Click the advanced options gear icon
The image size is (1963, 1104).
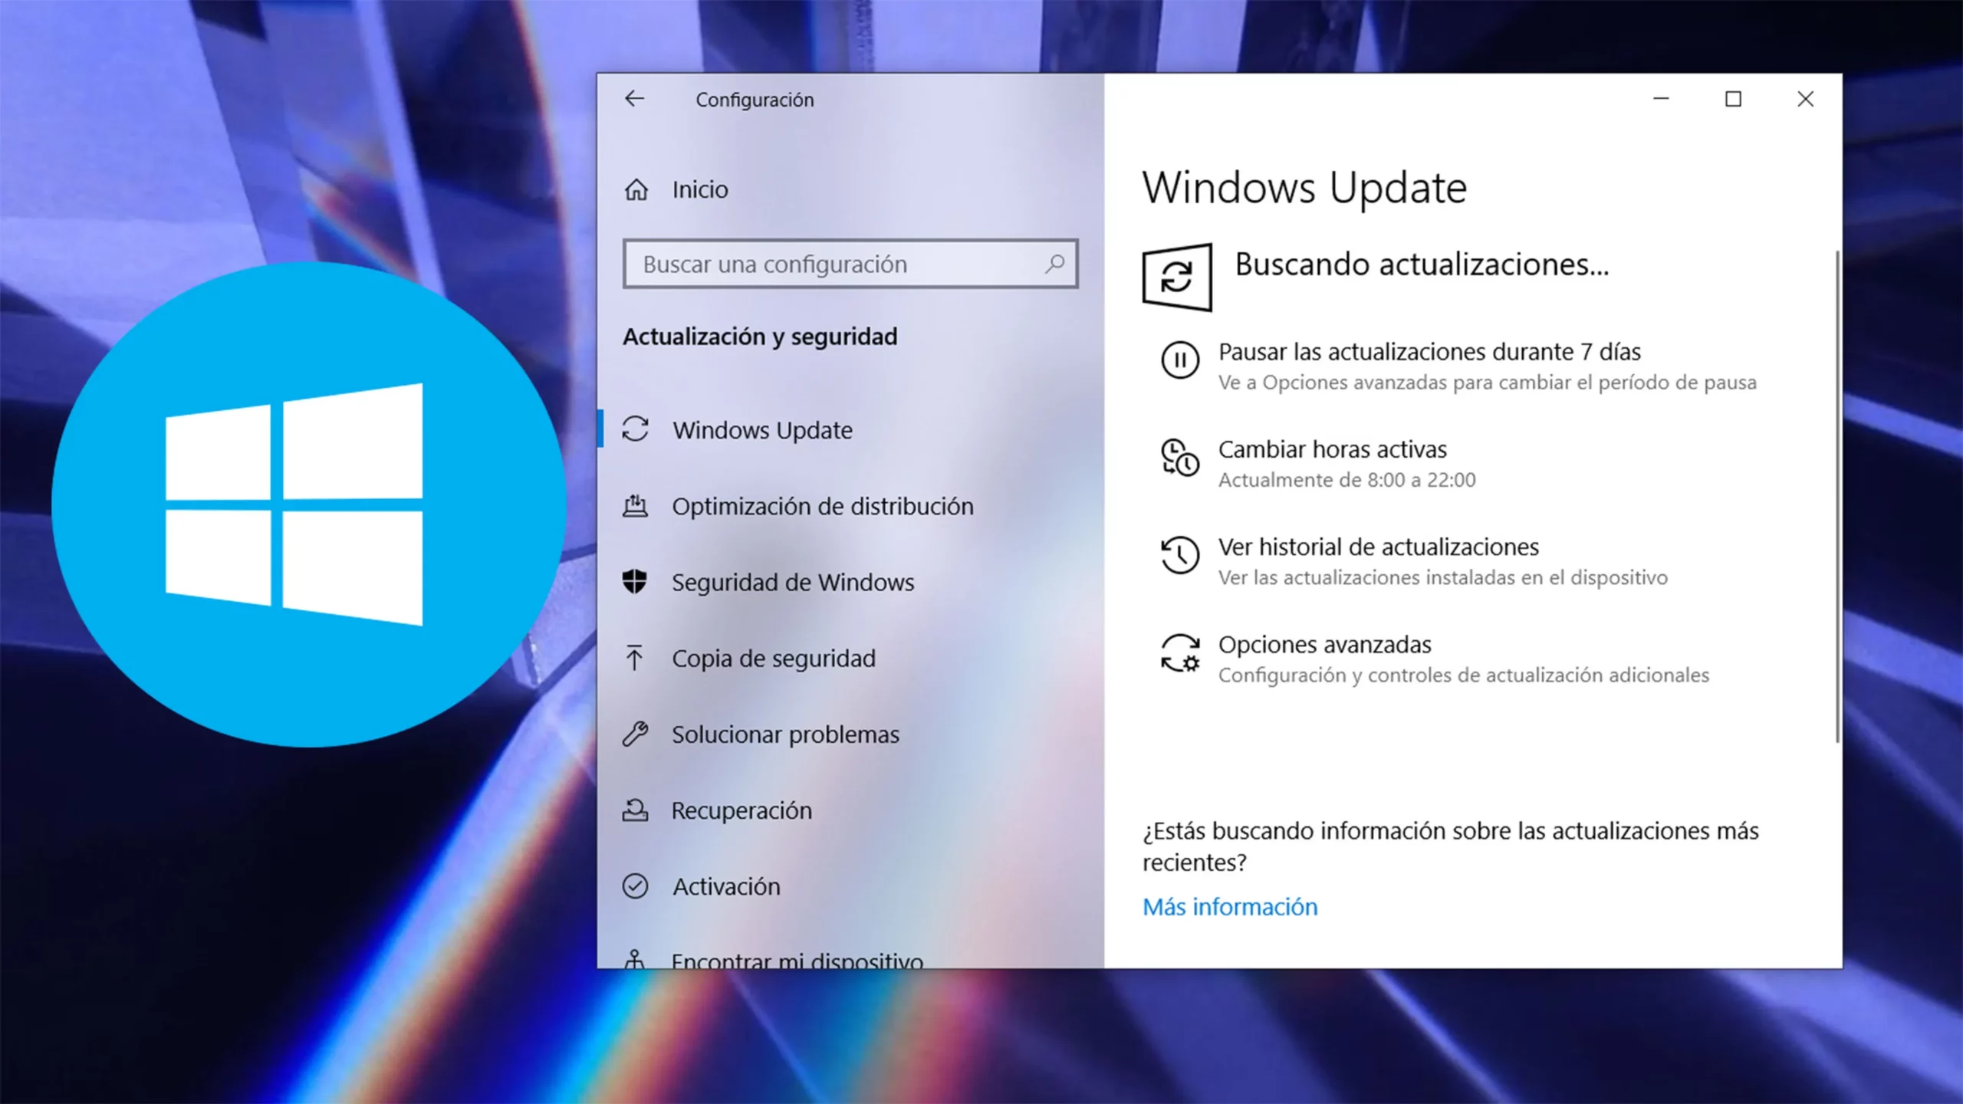coord(1180,653)
